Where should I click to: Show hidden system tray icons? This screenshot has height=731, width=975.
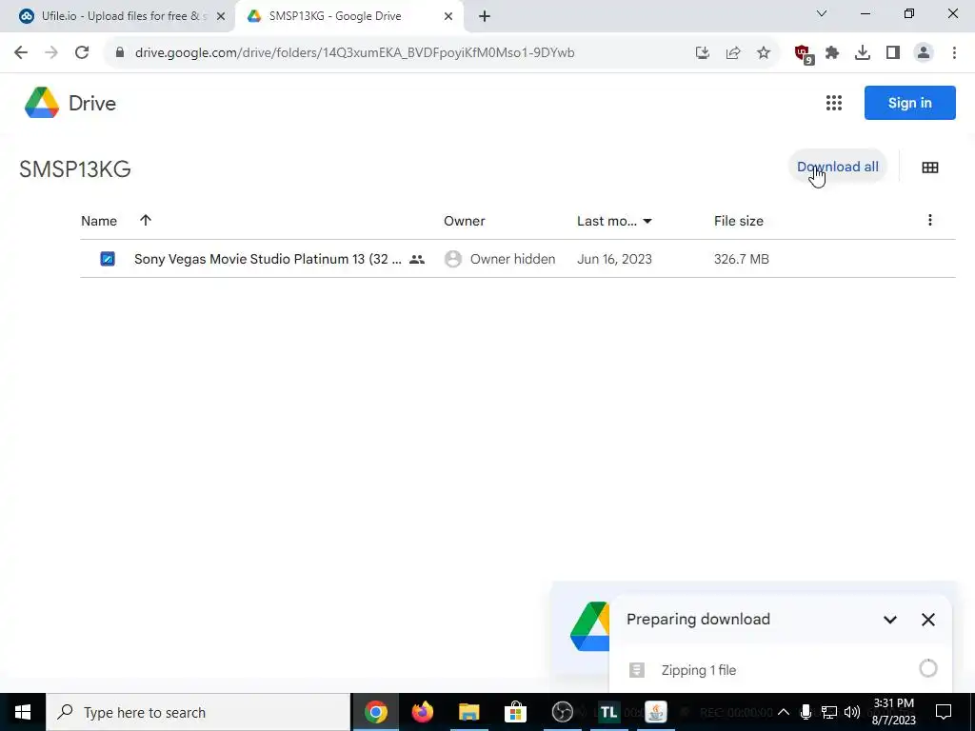click(784, 712)
